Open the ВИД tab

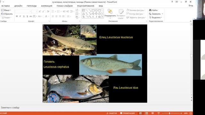click(x=101, y=6)
